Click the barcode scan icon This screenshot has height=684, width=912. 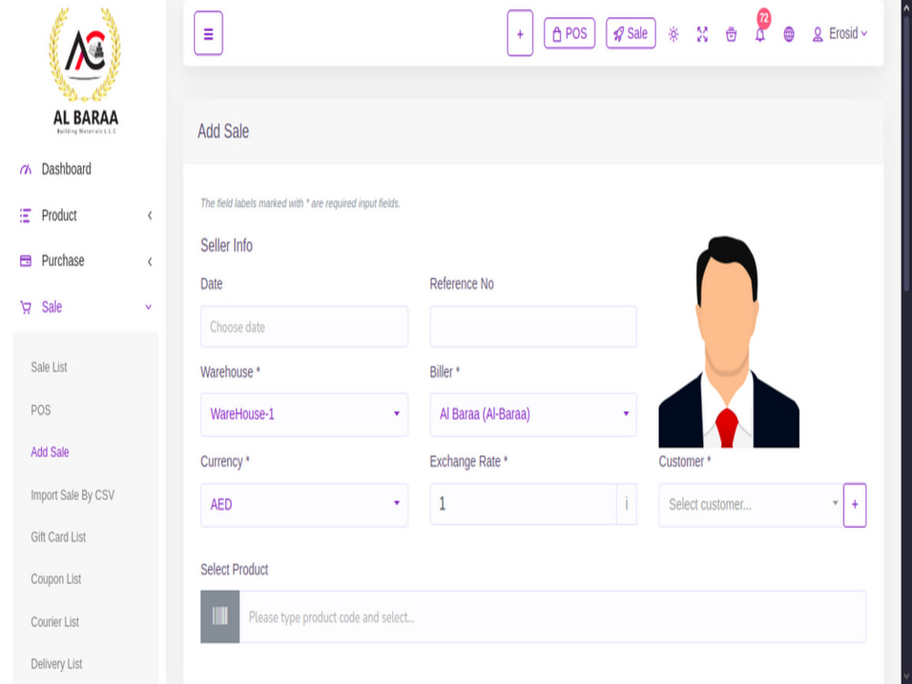(220, 617)
